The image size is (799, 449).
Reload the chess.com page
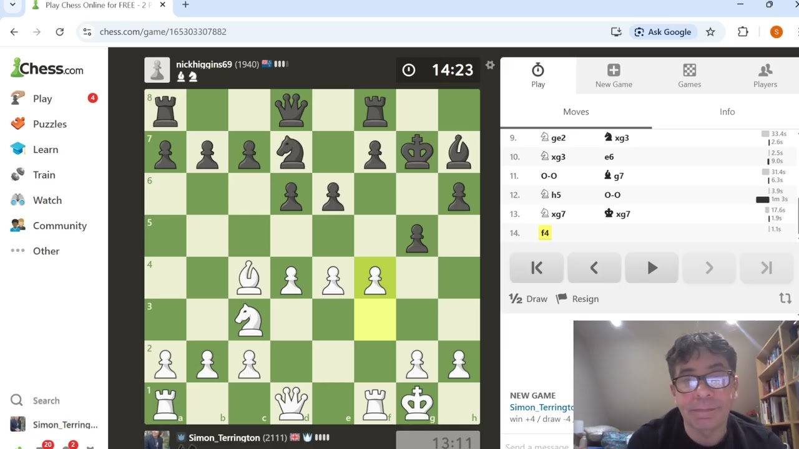(60, 32)
